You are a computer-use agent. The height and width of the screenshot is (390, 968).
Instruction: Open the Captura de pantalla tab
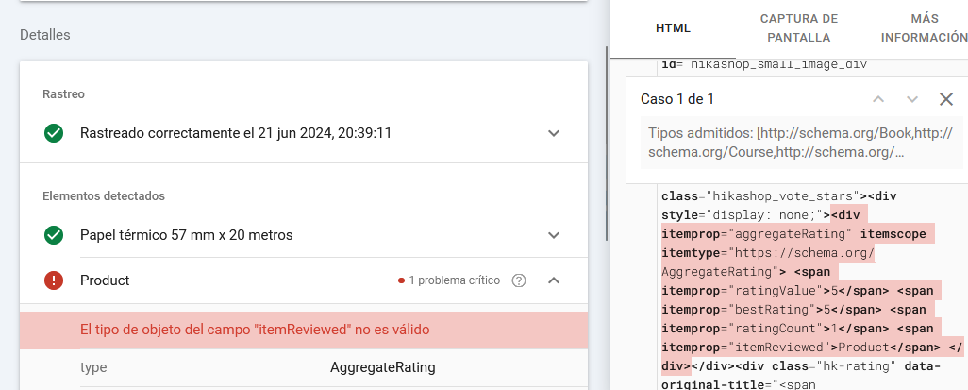[x=799, y=28]
